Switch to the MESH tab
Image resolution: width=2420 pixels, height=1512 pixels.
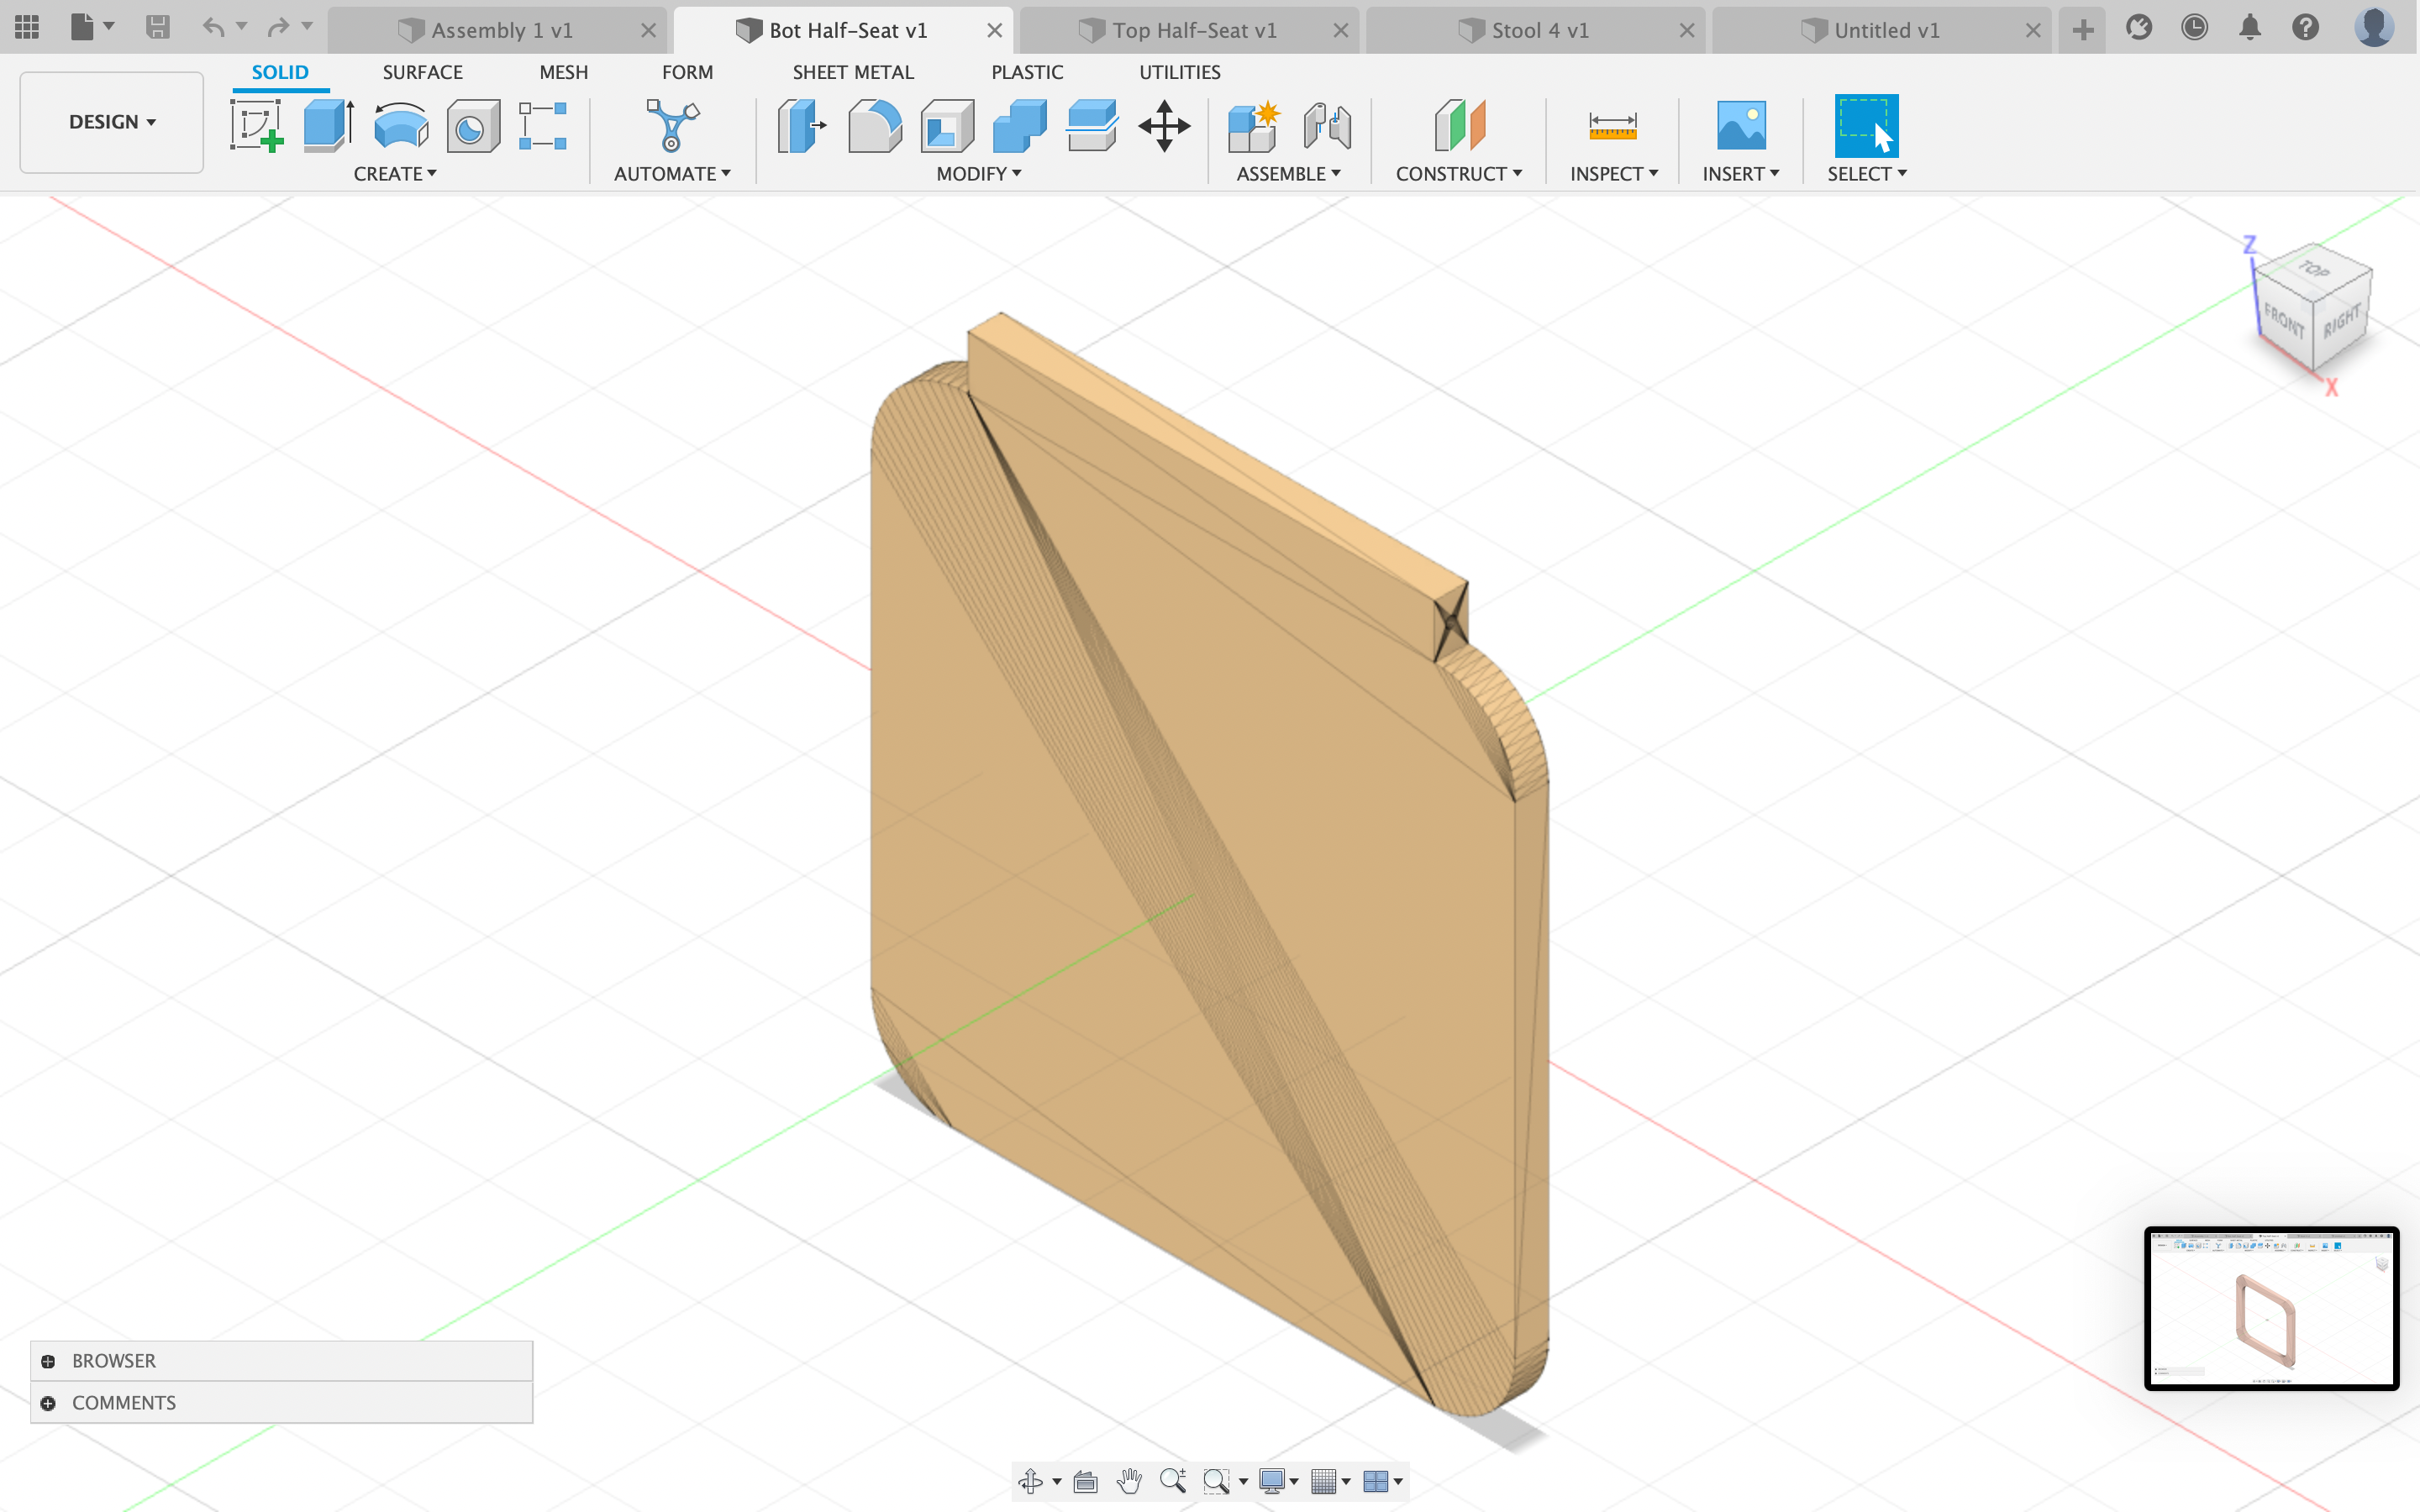[x=561, y=71]
